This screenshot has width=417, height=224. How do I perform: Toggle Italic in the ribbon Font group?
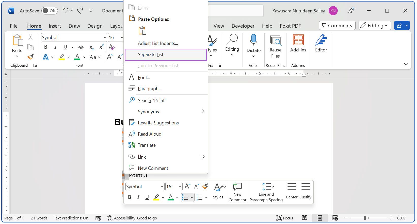[55, 47]
